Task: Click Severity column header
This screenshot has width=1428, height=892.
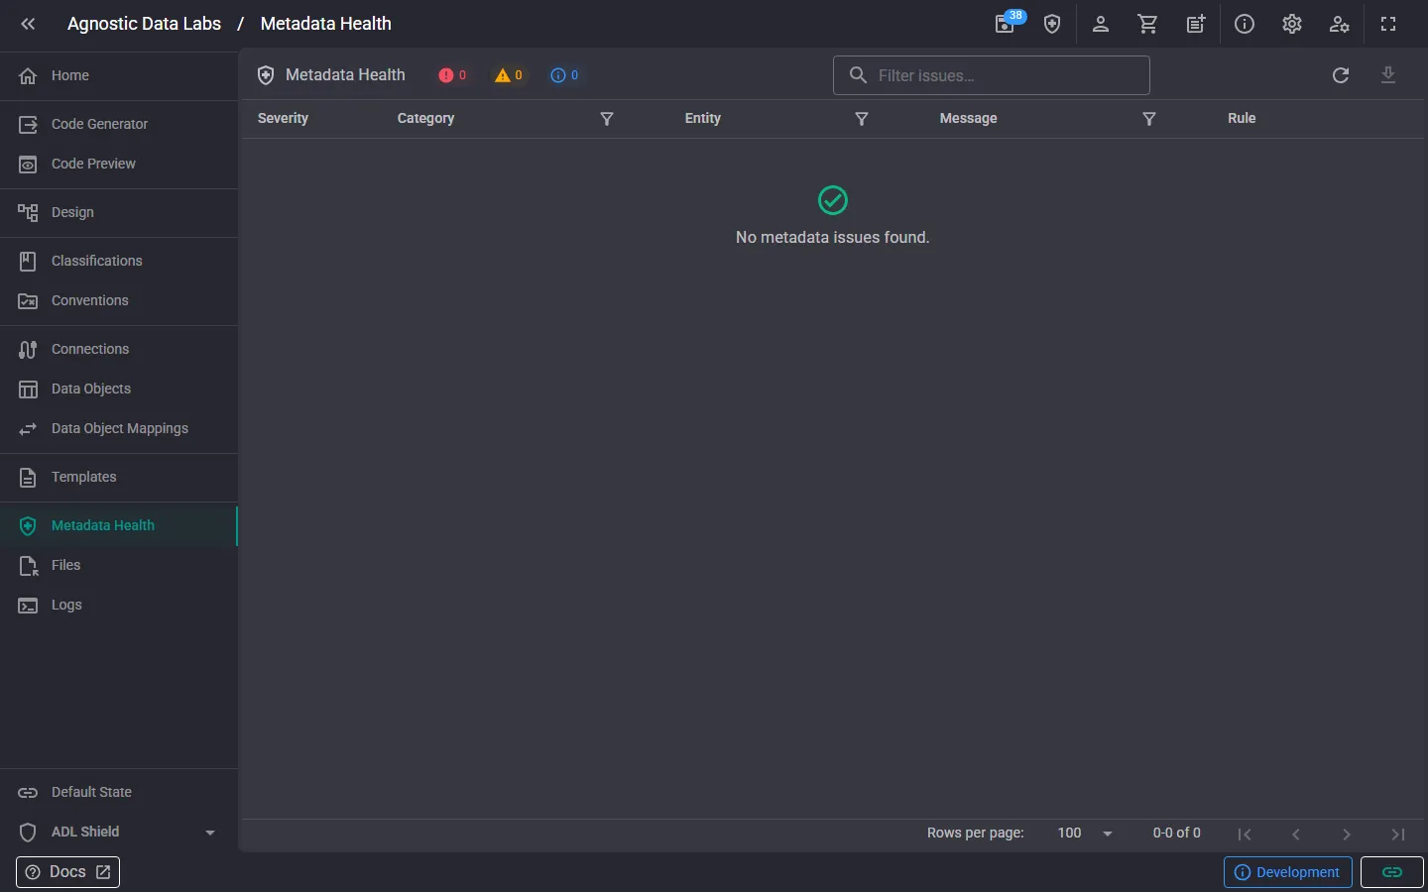Action: click(x=283, y=118)
